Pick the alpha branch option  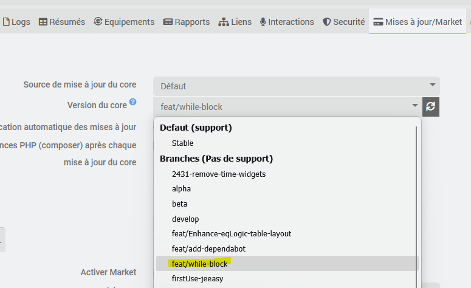181,189
